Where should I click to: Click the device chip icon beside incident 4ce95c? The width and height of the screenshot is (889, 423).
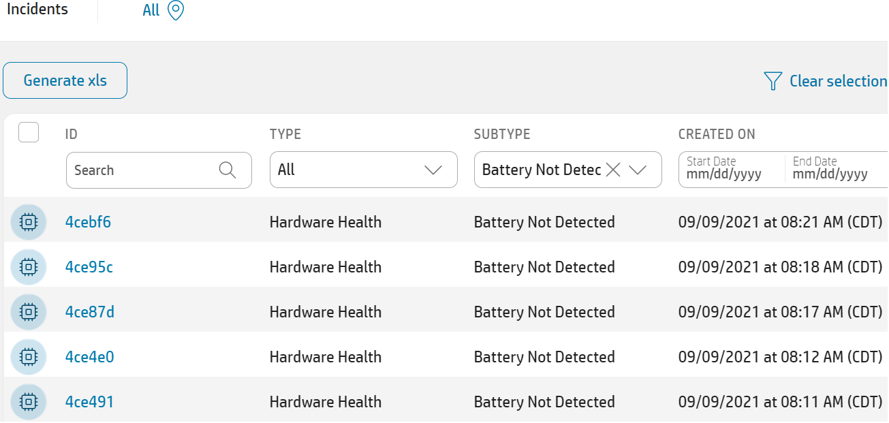[28, 266]
